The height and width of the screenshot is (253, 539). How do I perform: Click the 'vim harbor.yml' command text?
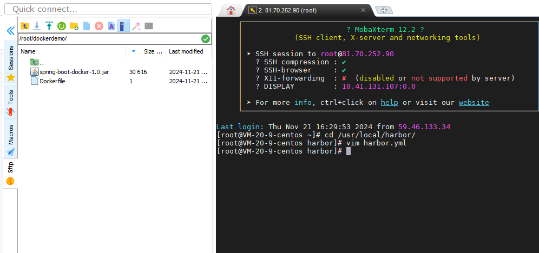377,143
